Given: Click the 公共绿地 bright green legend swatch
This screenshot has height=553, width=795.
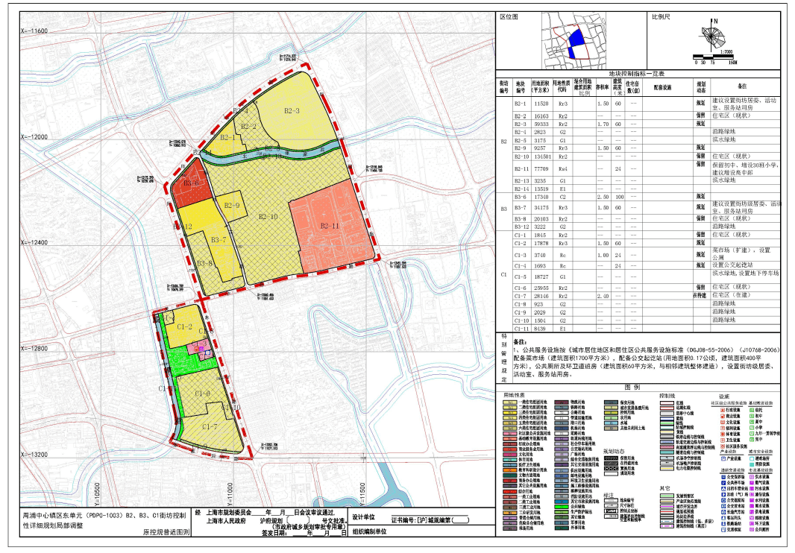Looking at the screenshot, I should click(562, 506).
